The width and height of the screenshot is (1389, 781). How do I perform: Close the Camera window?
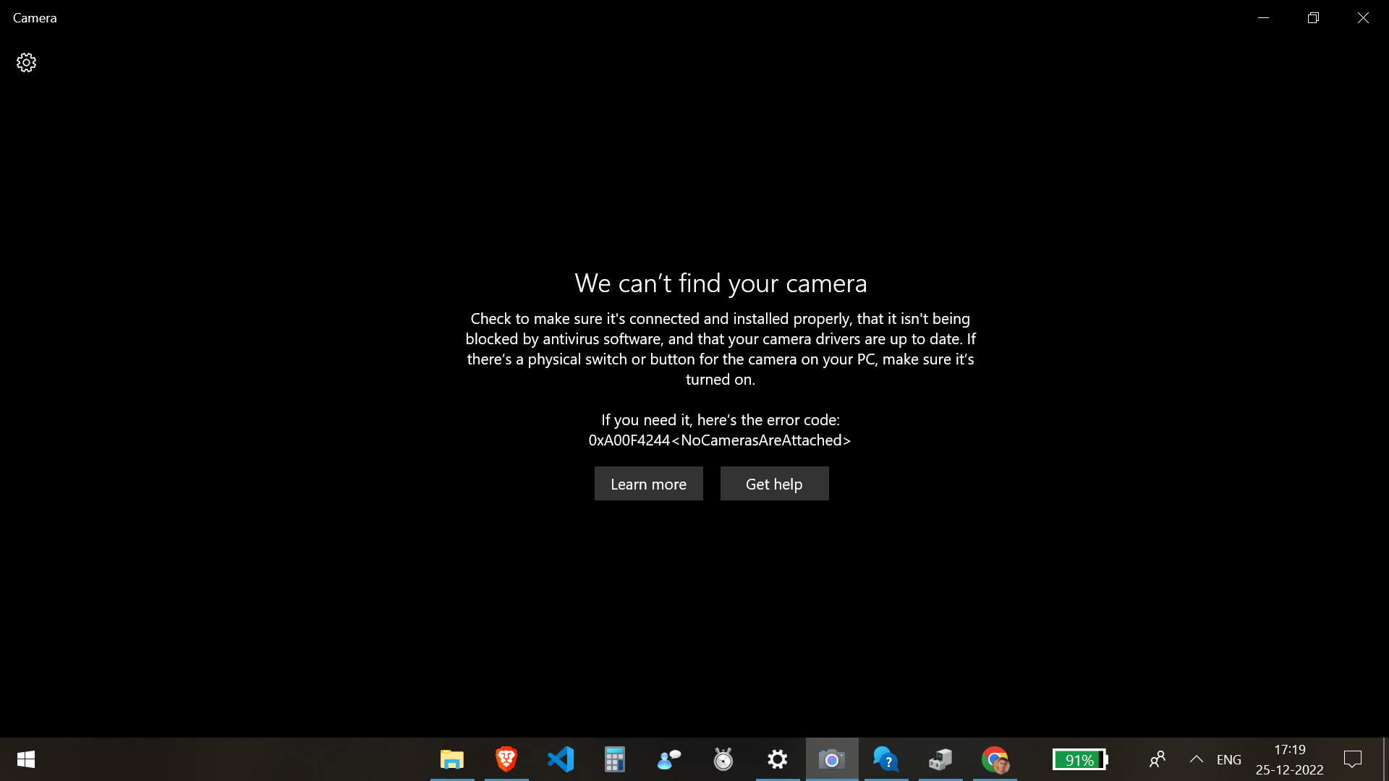tap(1363, 18)
